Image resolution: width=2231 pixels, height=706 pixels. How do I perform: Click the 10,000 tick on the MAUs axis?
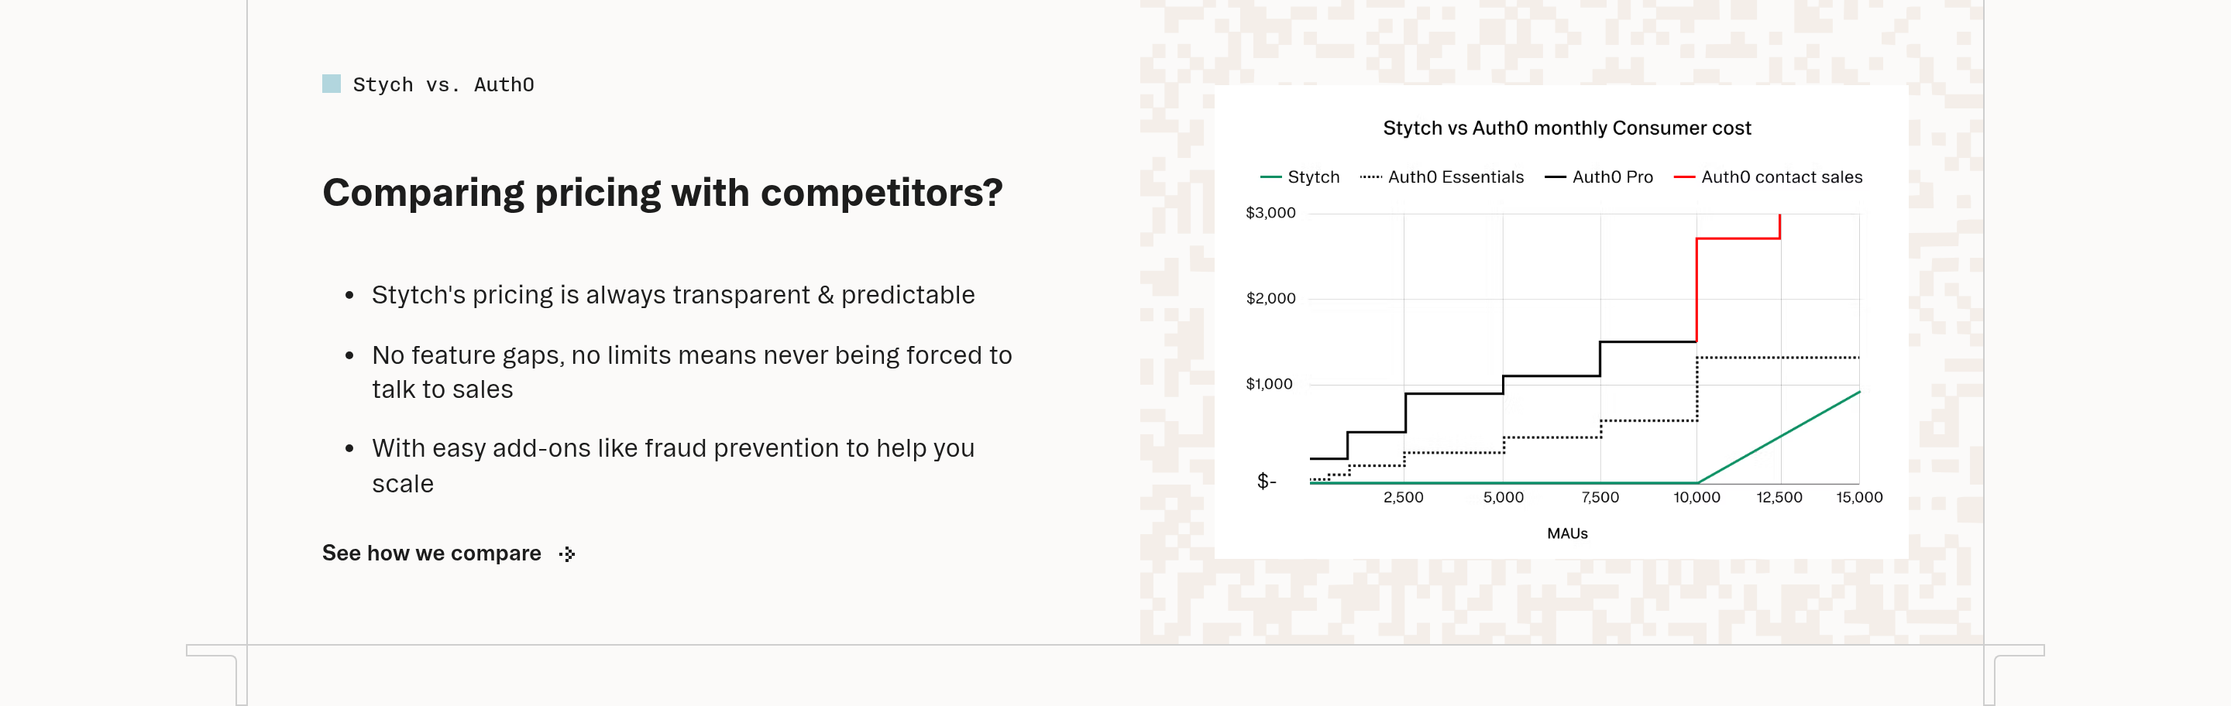click(x=1696, y=497)
